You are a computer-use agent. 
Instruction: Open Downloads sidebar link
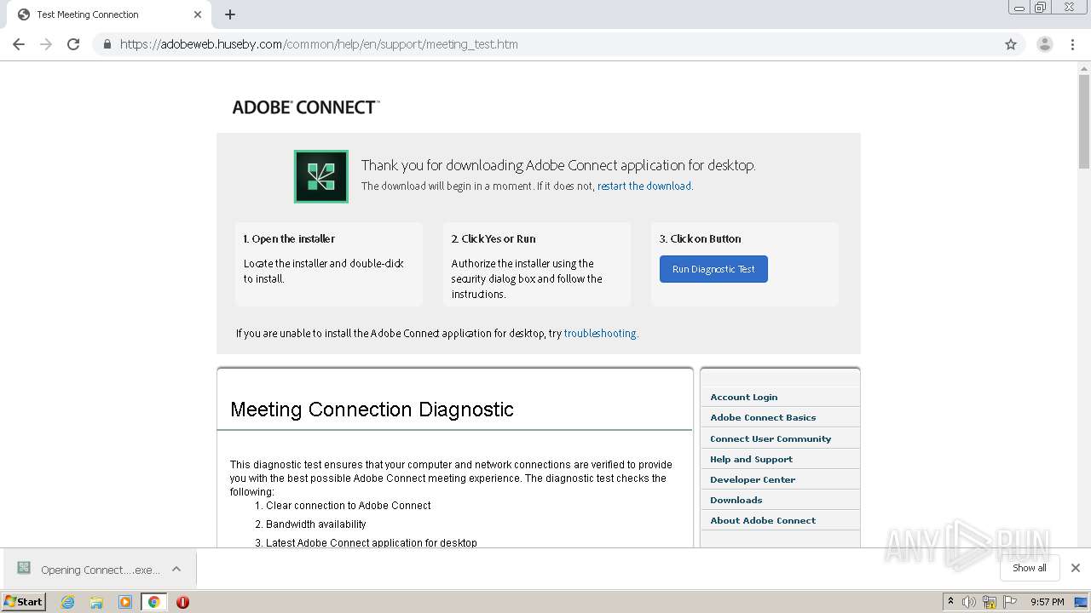pyautogui.click(x=736, y=500)
